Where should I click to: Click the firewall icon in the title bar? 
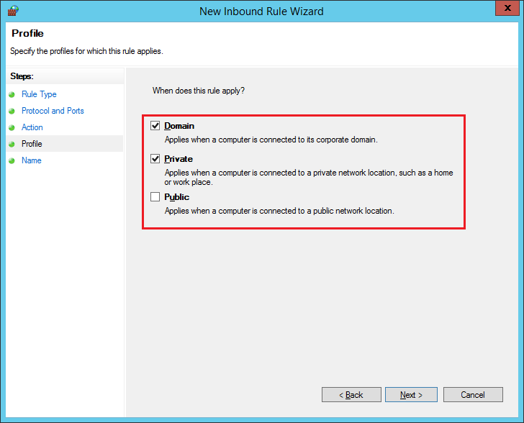[x=12, y=11]
